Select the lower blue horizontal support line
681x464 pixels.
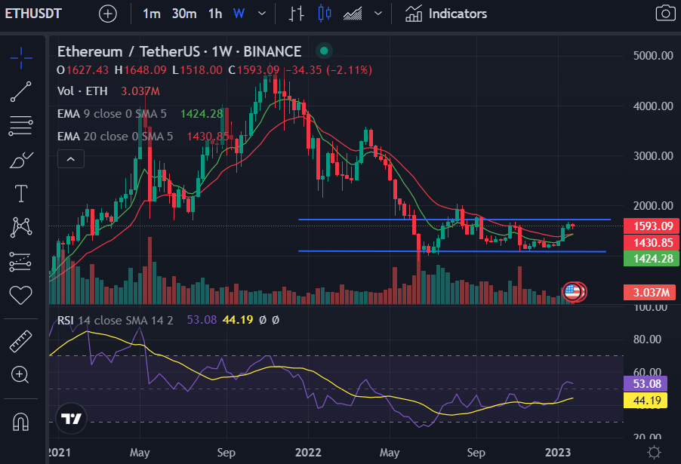point(451,251)
